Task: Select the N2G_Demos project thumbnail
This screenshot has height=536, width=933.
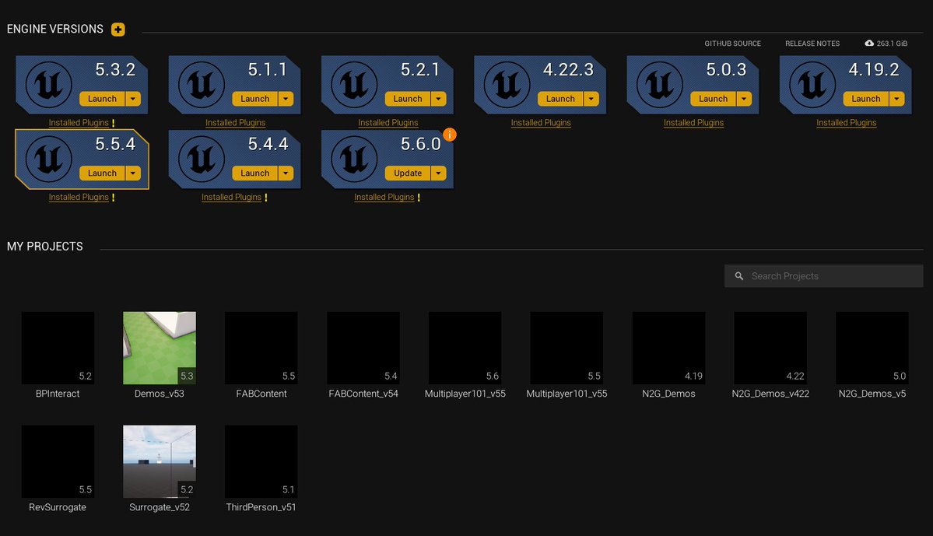Action: click(x=668, y=348)
